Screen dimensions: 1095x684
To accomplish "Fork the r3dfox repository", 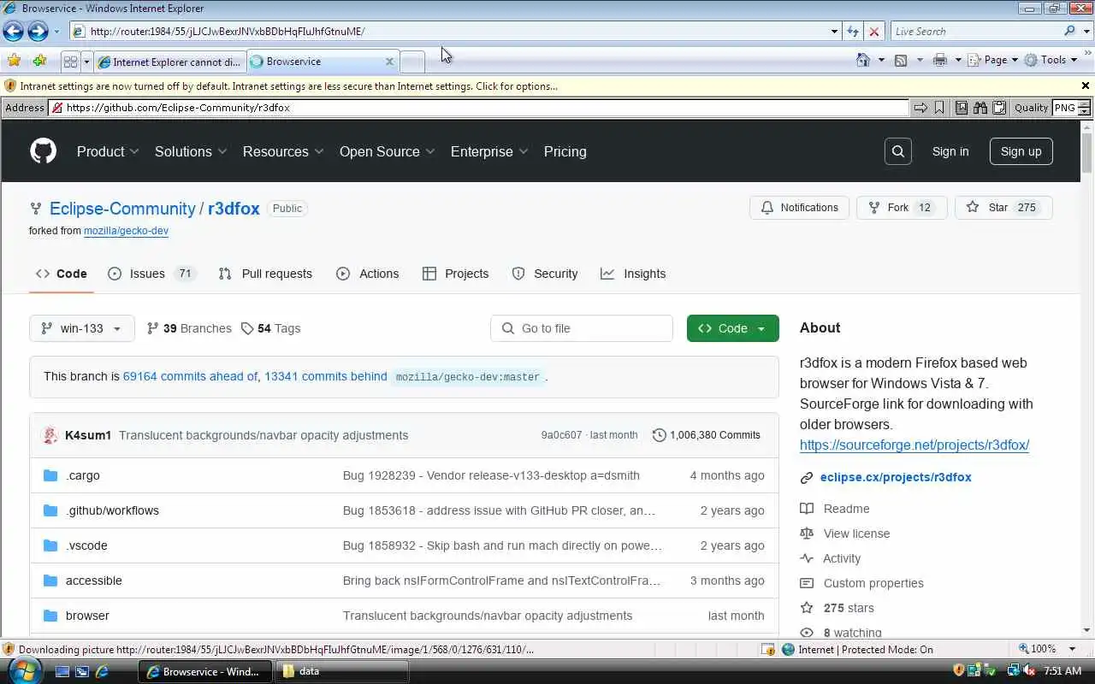I will [902, 208].
